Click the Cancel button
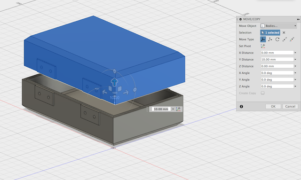The image size is (301, 180). coord(290,106)
